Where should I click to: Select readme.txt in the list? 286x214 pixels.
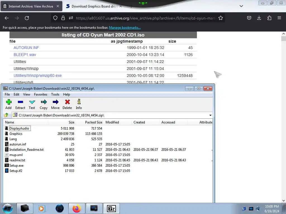17,160
